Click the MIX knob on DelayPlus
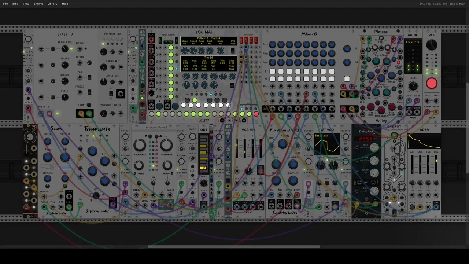Viewport: 469px width, 264px height. (x=374, y=191)
